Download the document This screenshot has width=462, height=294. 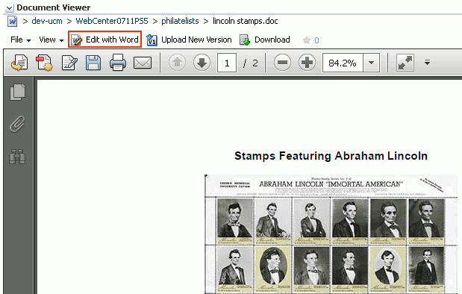(265, 40)
